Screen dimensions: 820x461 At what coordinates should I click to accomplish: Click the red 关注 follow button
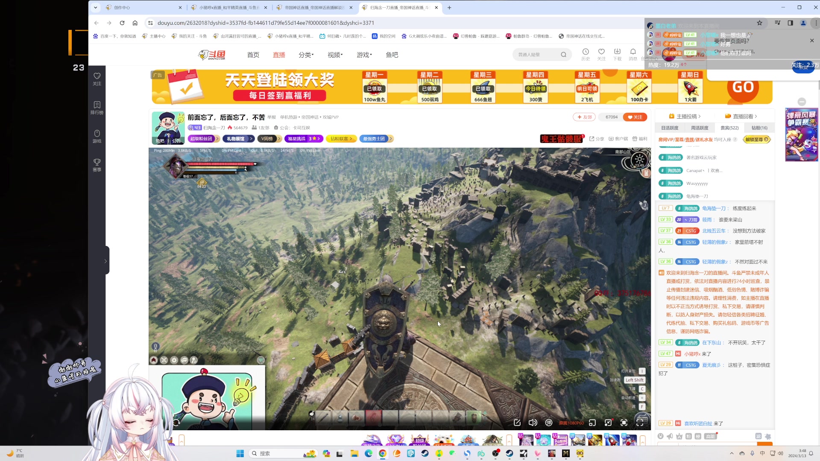[635, 117]
